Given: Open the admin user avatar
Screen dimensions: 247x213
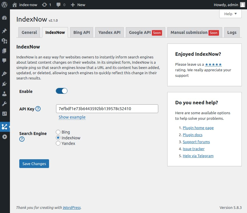Looking at the screenshot, I should coord(242,5).
